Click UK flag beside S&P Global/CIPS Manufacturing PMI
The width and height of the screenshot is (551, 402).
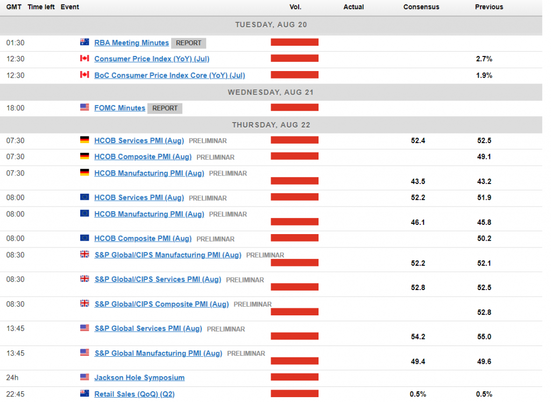[x=84, y=255]
